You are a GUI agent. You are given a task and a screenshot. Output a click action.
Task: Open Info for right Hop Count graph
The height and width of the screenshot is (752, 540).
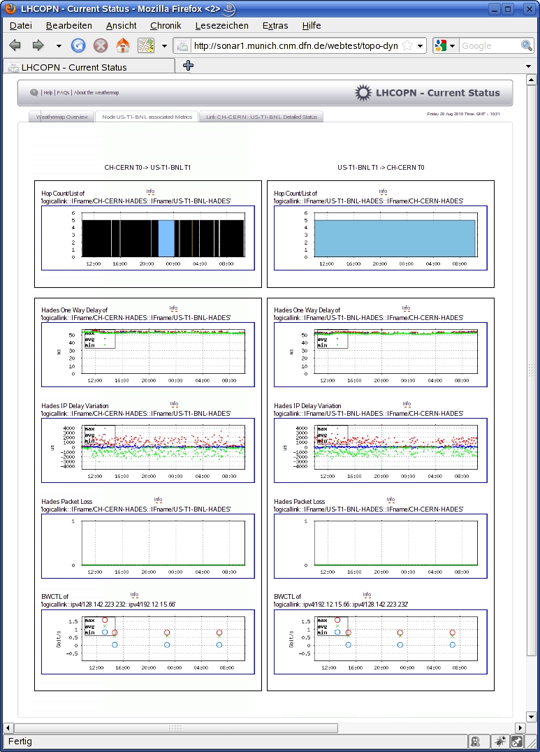pyautogui.click(x=384, y=191)
